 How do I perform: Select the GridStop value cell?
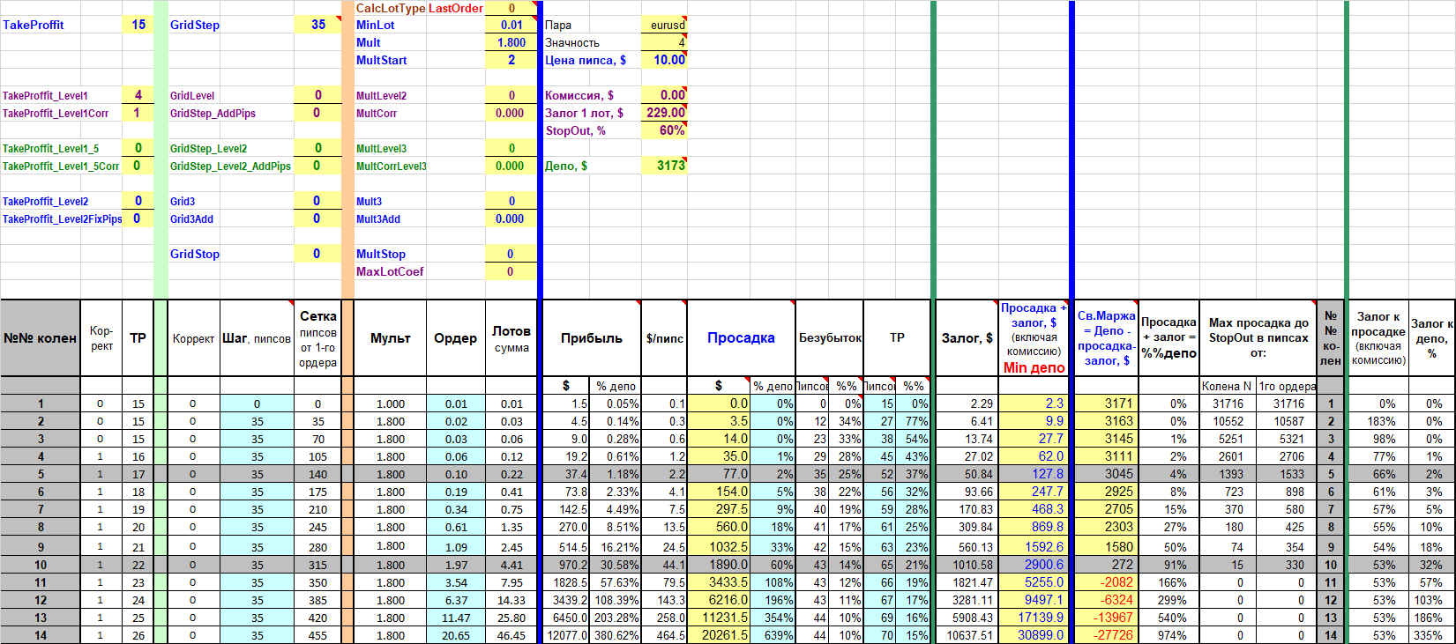pyautogui.click(x=317, y=254)
